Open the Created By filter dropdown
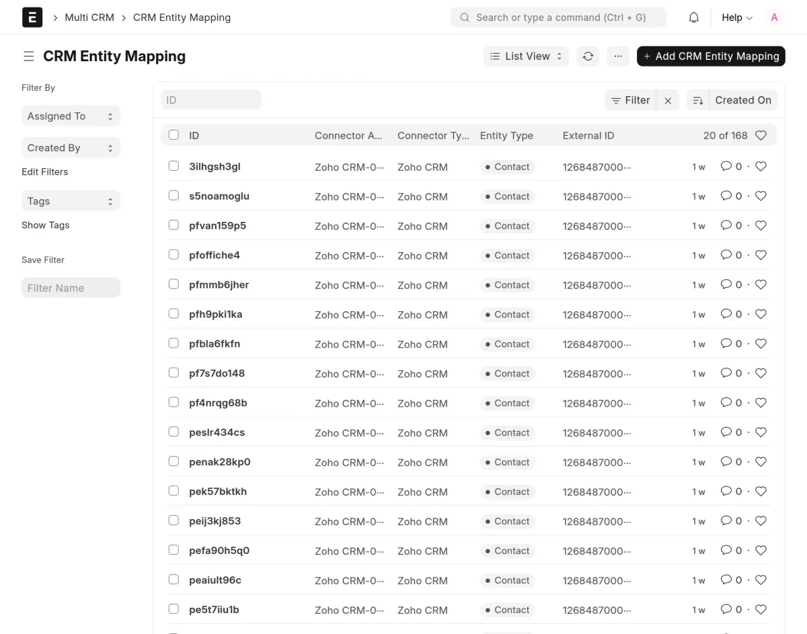807x634 pixels. (x=71, y=148)
